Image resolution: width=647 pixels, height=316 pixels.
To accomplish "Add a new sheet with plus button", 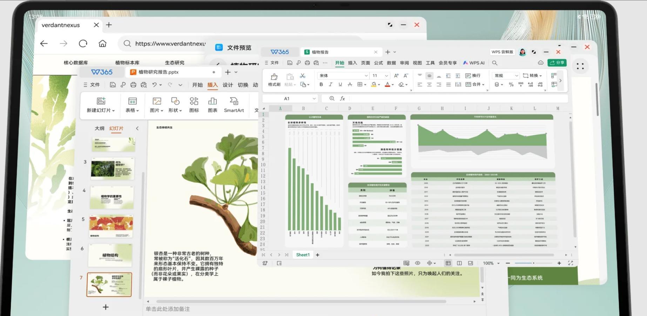I will point(317,255).
